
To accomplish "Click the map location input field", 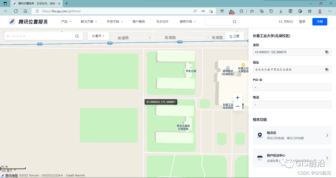I will (40, 36).
